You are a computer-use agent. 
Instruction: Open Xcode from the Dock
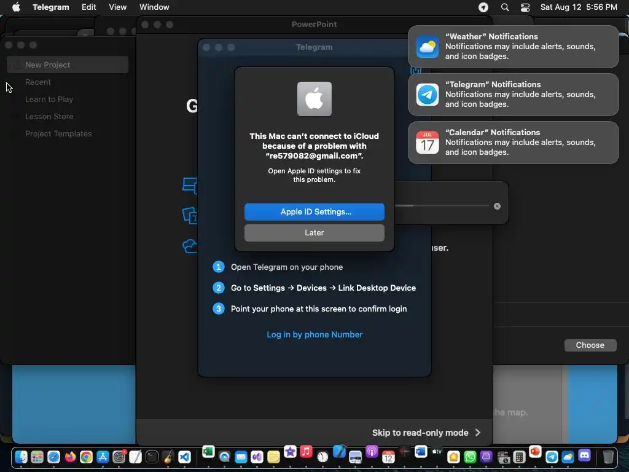coord(339,452)
